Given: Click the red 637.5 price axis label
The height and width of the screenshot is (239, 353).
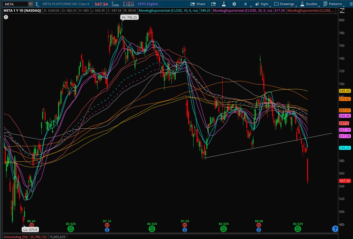Looking at the screenshot, I should (344, 123).
